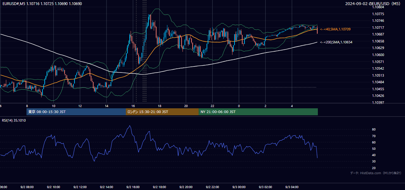The width and height of the screenshot is (405, 190).
Task: Click price axis label 1.10600
Action: pos(378,55)
